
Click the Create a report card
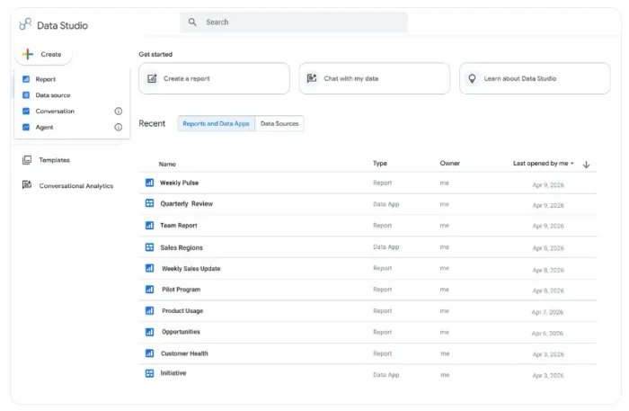point(214,78)
